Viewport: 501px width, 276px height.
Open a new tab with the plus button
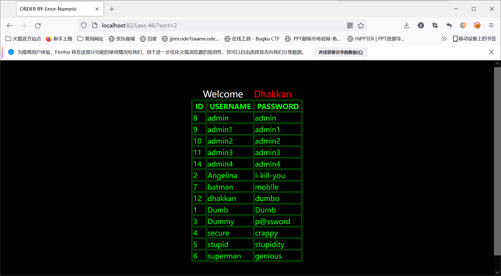112,9
